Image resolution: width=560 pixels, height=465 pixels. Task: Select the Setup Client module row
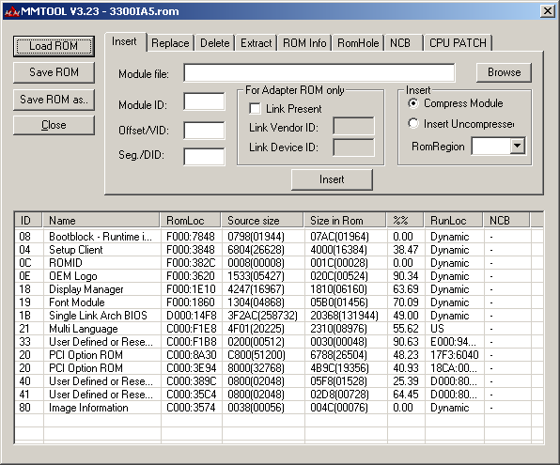coord(279,250)
